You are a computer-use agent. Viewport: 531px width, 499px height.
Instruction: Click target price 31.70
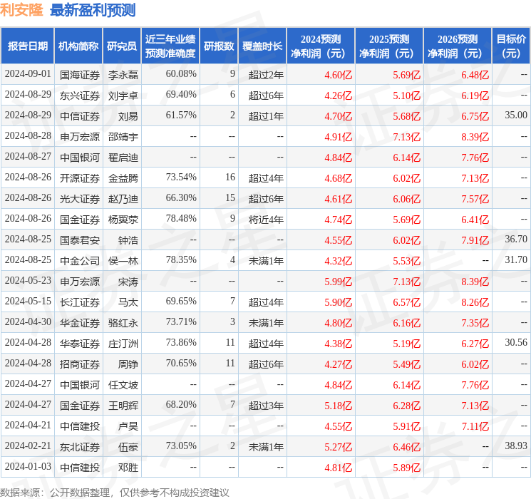(x=516, y=259)
